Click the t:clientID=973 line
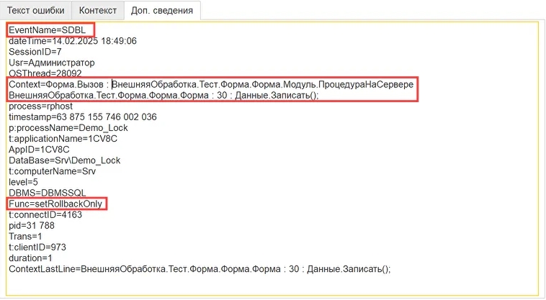The height and width of the screenshot is (300, 546). tap(37, 247)
